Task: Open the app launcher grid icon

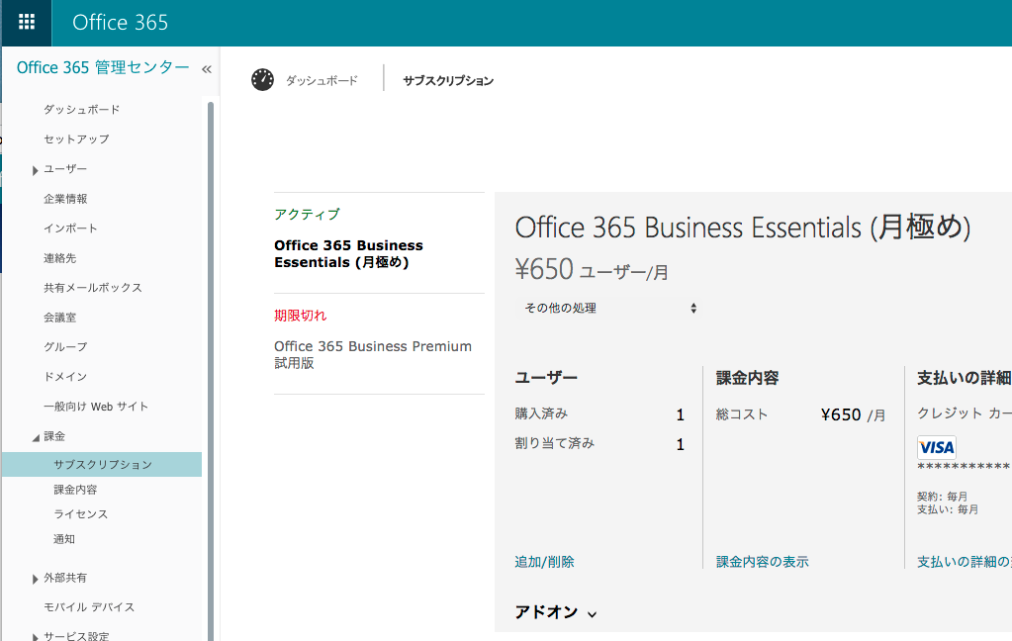Action: tap(27, 23)
